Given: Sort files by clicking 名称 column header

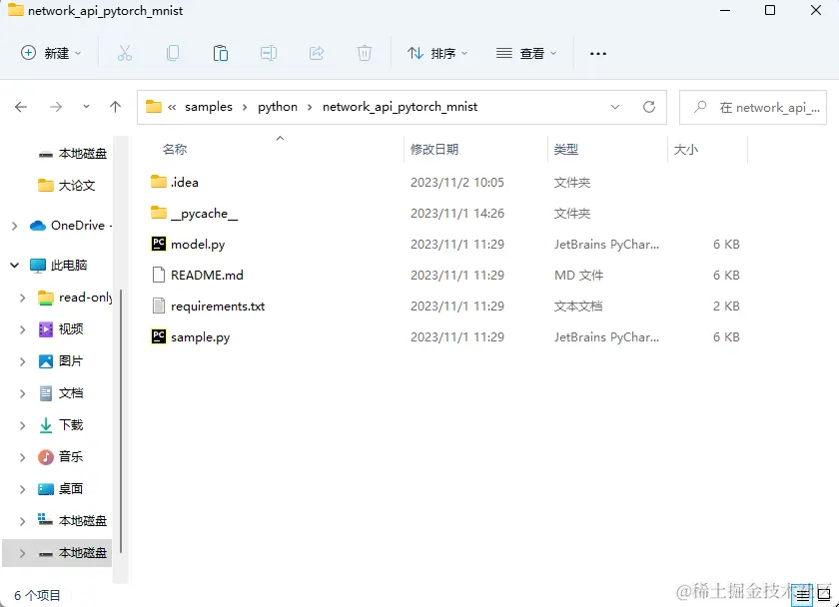Looking at the screenshot, I should [175, 148].
